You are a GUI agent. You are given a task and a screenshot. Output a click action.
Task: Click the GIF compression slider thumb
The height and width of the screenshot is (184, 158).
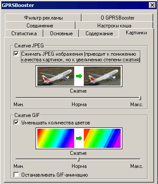pos(78,159)
